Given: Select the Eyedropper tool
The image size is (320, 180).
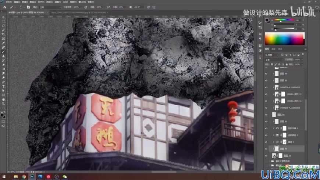Looking at the screenshot, I should (3, 43).
